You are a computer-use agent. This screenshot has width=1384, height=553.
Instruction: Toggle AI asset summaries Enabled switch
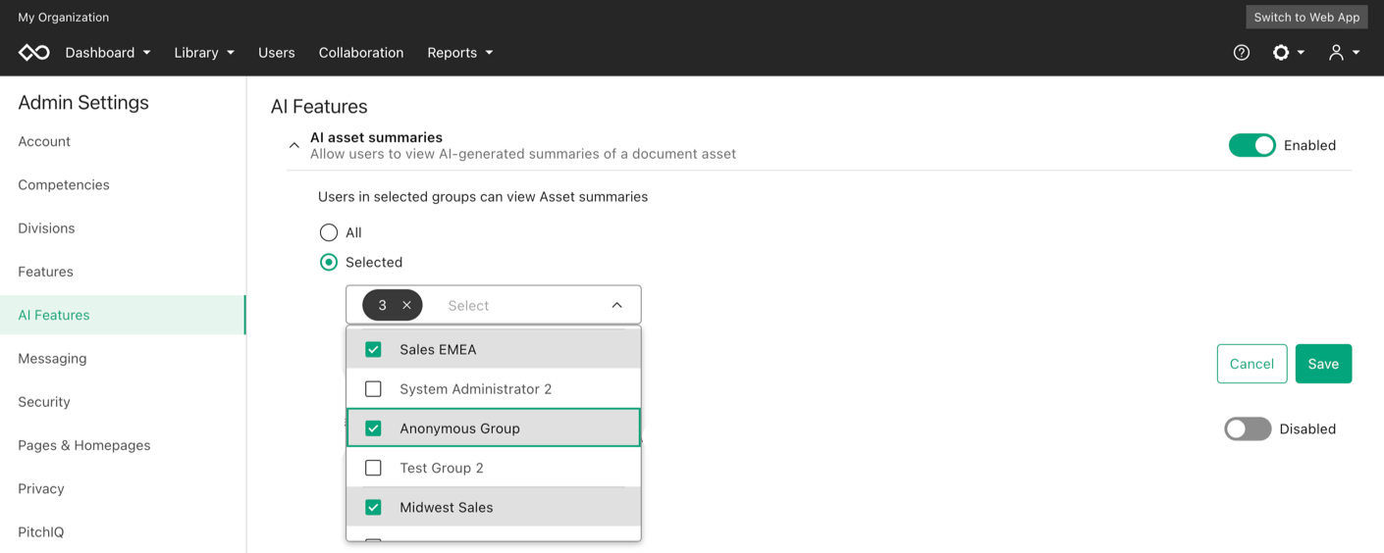1252,145
